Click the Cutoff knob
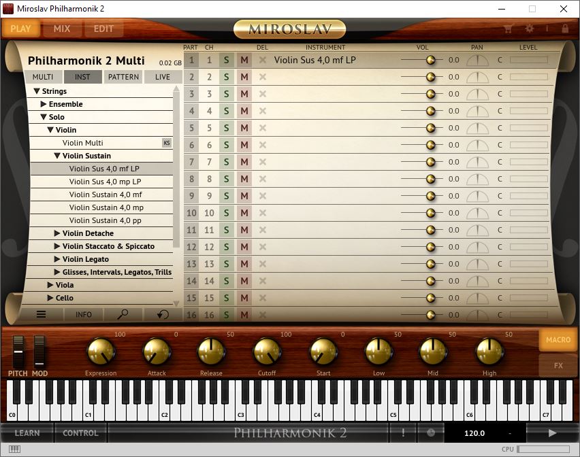This screenshot has height=457, width=580. pyautogui.click(x=267, y=352)
